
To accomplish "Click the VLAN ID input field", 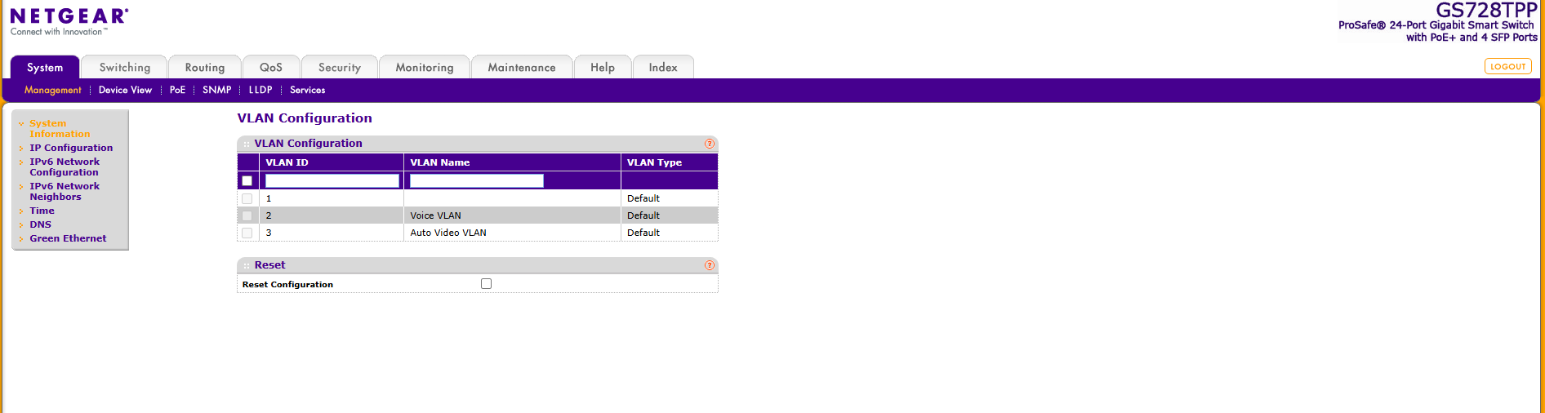I will coord(332,180).
